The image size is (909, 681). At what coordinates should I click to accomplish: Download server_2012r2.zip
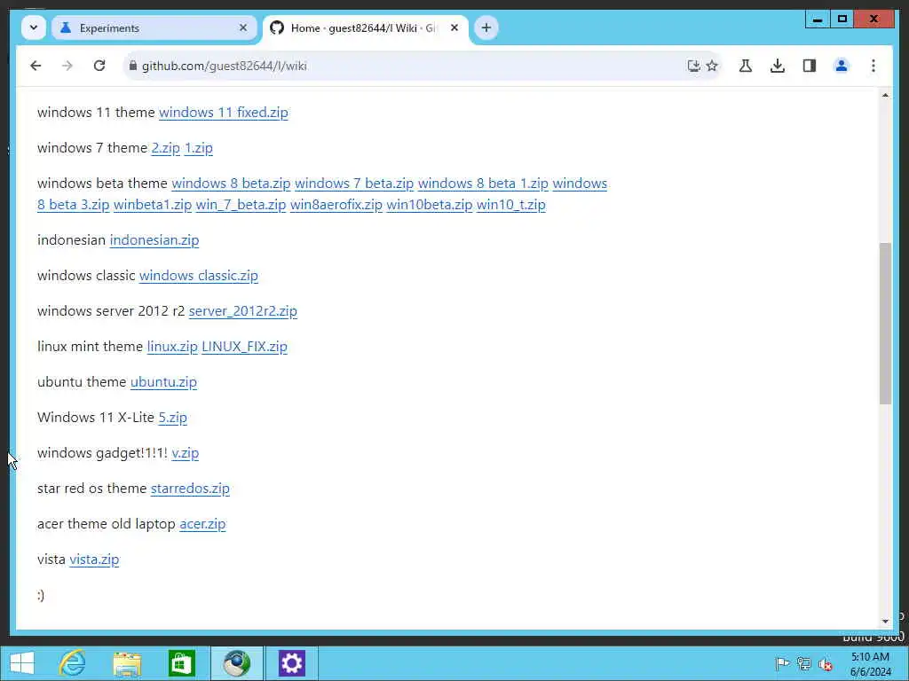(243, 311)
